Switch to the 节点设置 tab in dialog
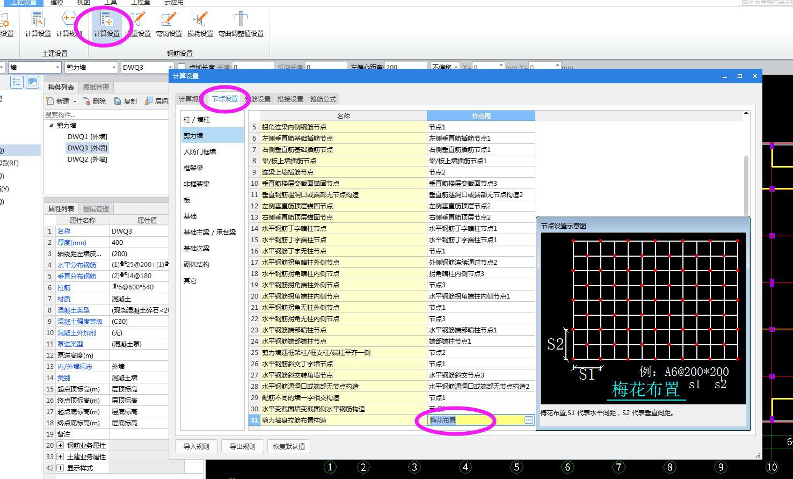The height and width of the screenshot is (479, 793). (225, 99)
